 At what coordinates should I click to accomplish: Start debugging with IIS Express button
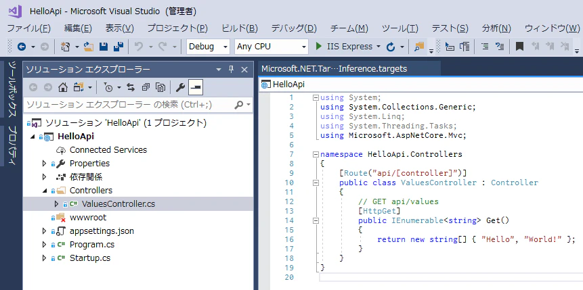click(343, 47)
